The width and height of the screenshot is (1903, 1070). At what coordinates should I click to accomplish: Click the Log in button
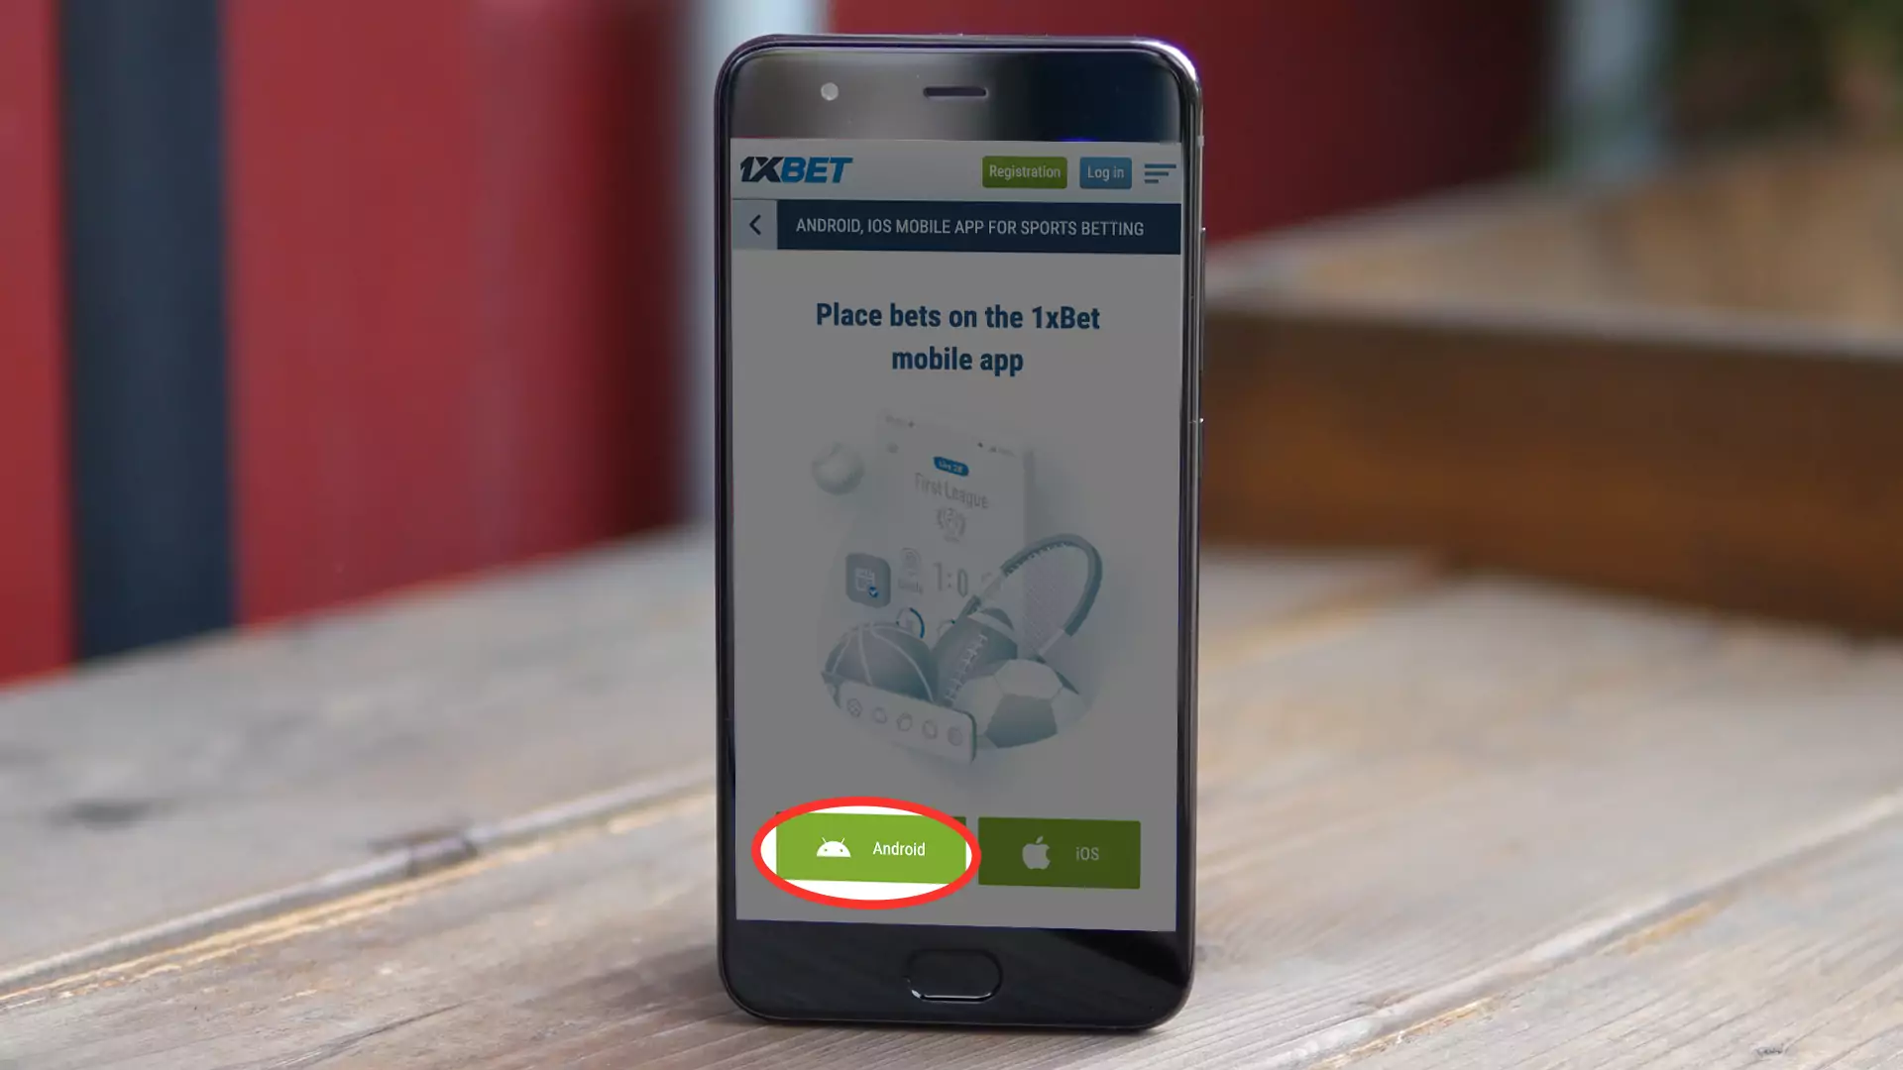(1106, 171)
